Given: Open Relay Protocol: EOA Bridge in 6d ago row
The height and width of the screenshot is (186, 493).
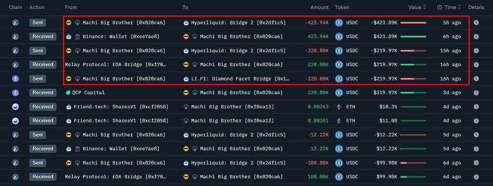Looking at the screenshot, I should 115,177.
